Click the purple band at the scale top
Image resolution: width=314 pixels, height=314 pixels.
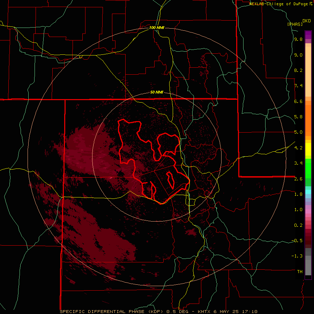click(x=308, y=35)
